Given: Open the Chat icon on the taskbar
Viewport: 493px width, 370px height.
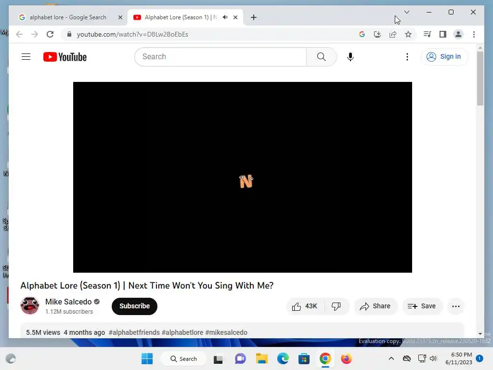Looking at the screenshot, I should [240, 358].
